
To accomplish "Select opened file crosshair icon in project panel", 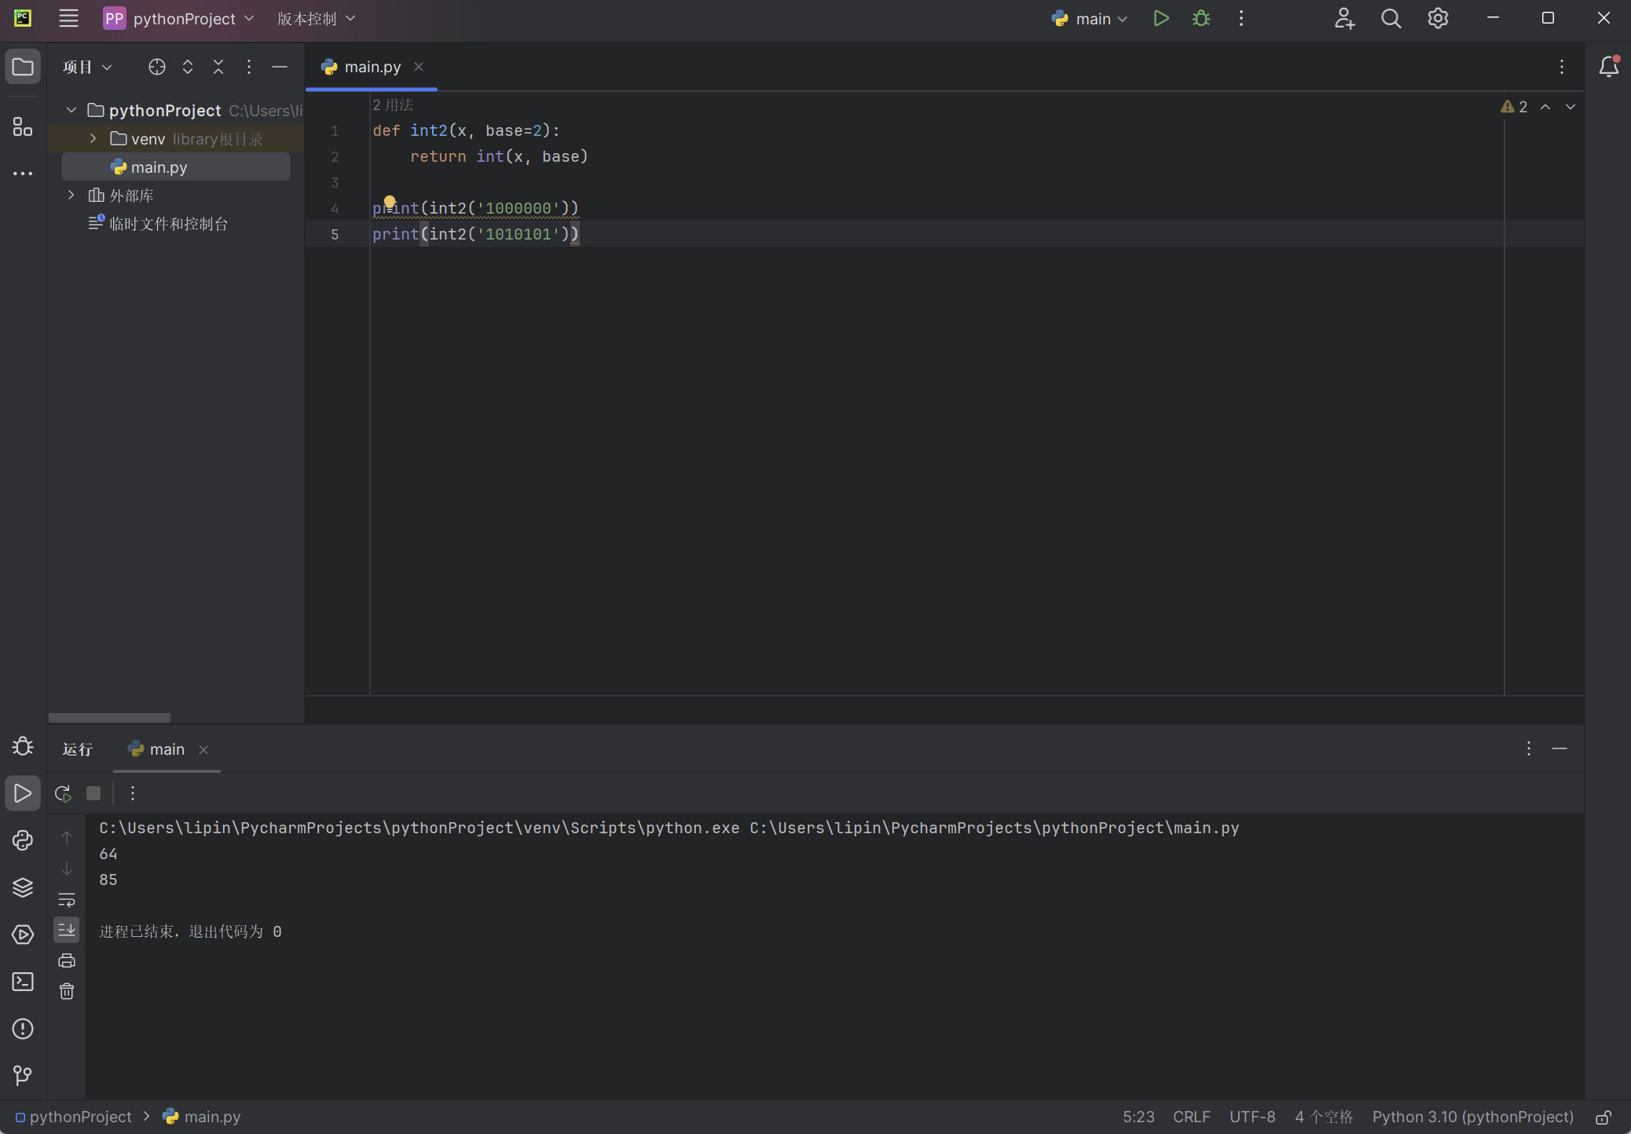I will point(157,67).
